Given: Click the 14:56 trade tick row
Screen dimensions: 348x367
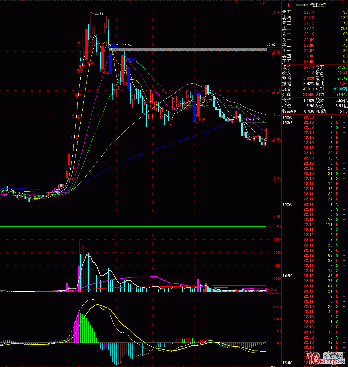Looking at the screenshot, I should click(x=315, y=117).
